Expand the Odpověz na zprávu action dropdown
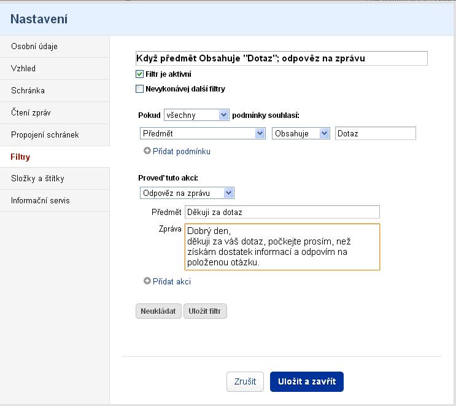456x406 pixels. (x=187, y=193)
